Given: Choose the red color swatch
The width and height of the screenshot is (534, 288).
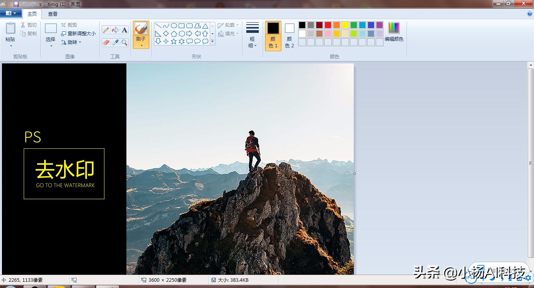Looking at the screenshot, I should click(x=328, y=25).
